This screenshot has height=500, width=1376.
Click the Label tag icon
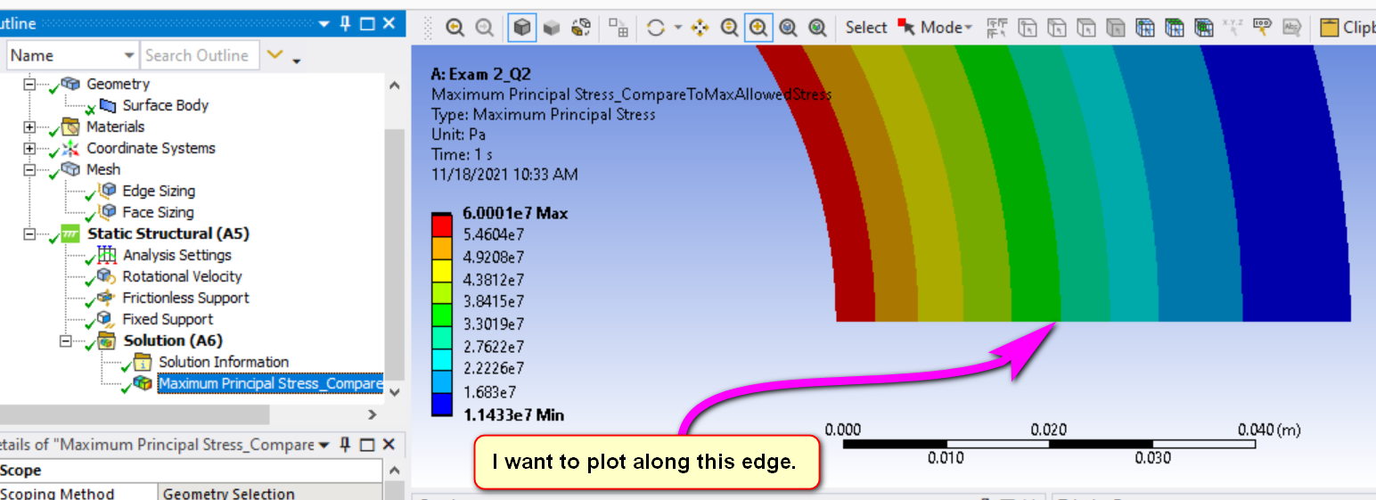[1262, 28]
